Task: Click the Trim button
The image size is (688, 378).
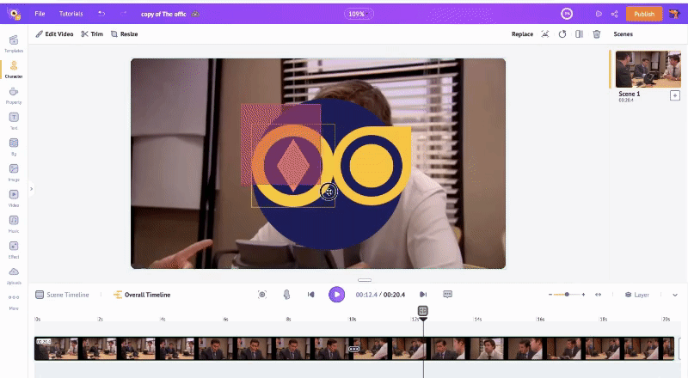Action: click(x=92, y=34)
